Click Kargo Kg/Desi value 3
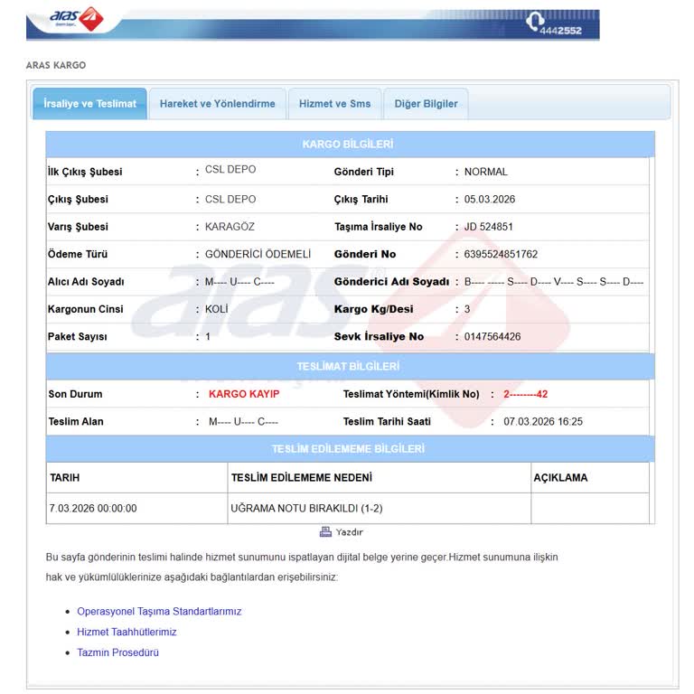This screenshot has width=694, height=694. pos(467,309)
